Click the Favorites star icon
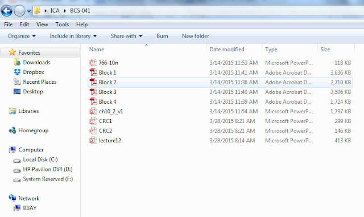Image resolution: width=364 pixels, height=217 pixels. coord(12,52)
